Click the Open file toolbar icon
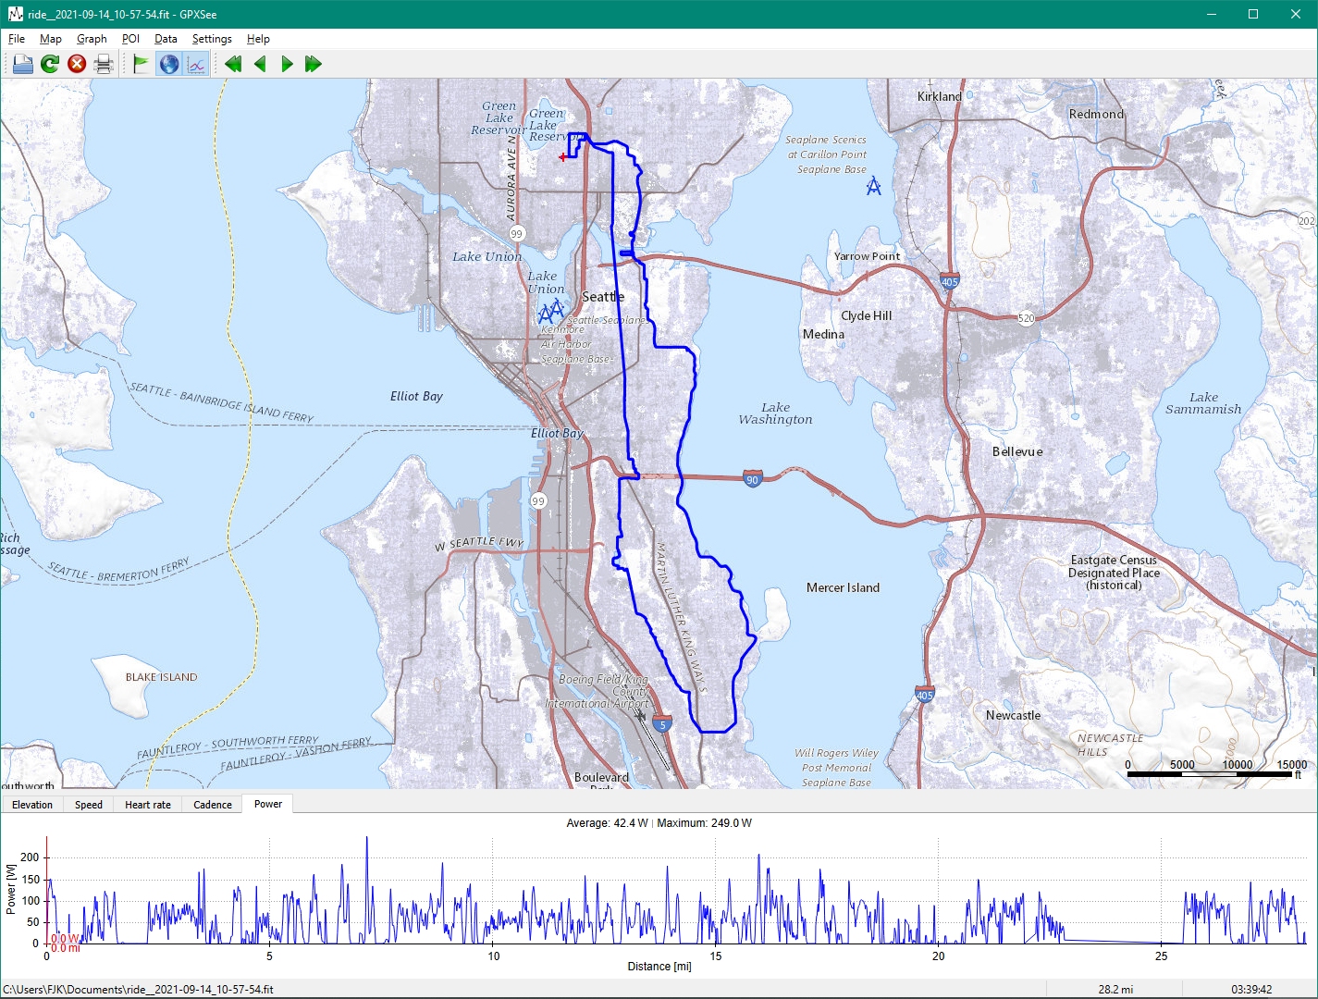 [x=23, y=64]
